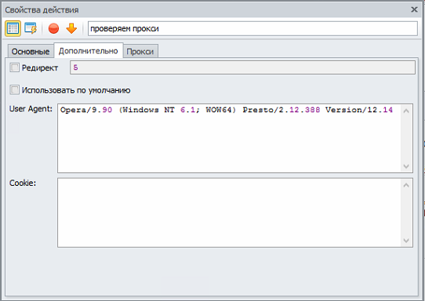Select the table-view properties icon
Image resolution: width=425 pixels, height=301 pixels.
tap(13, 28)
